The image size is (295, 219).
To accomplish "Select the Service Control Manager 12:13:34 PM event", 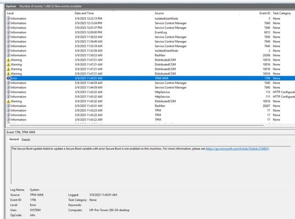I will [151, 23].
